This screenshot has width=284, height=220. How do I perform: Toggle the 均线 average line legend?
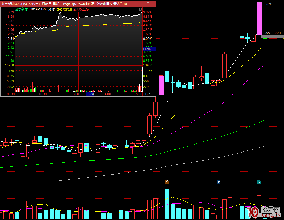(x=59, y=9)
